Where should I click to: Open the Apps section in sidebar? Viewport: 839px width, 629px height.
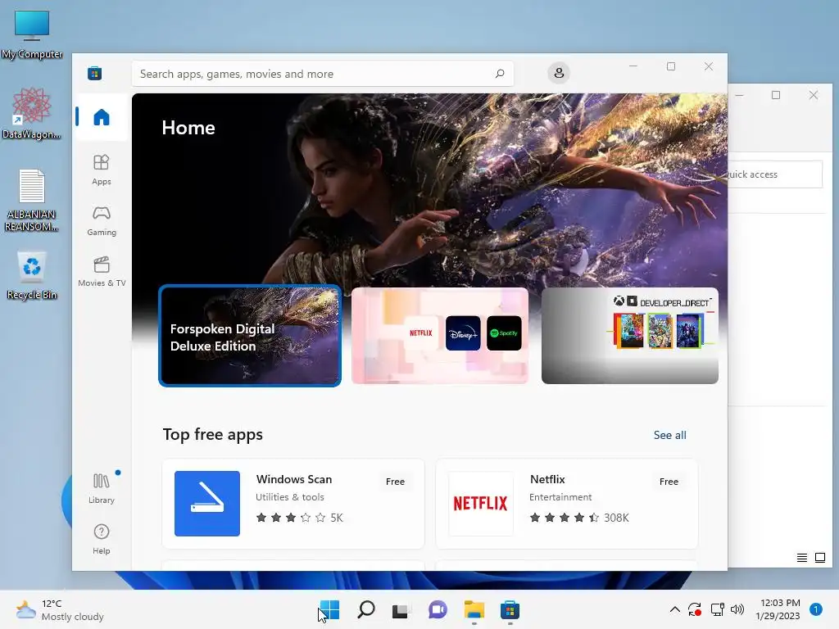point(101,170)
